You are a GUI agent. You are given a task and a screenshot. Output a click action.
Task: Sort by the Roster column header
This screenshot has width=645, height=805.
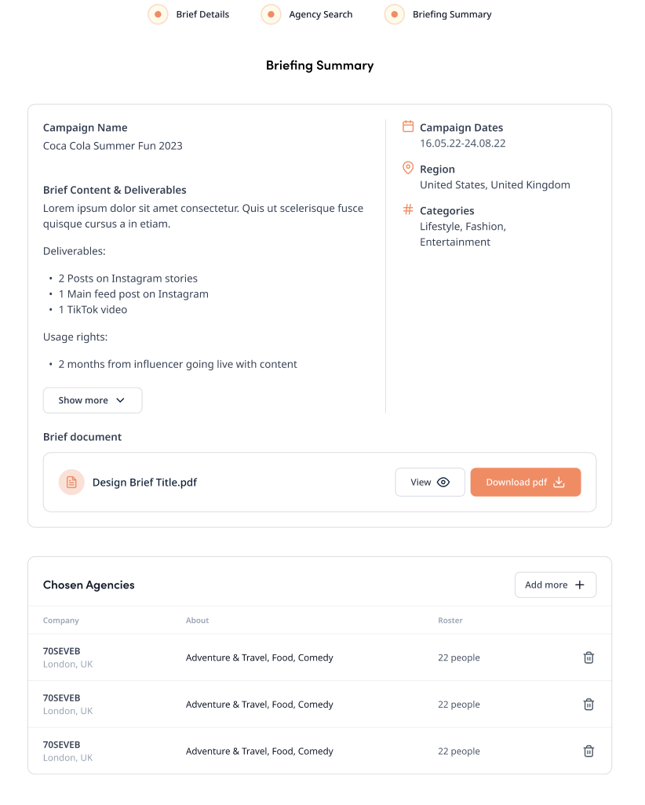click(x=450, y=620)
